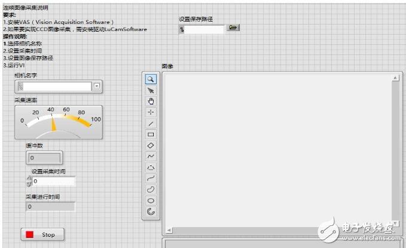Open the camera name dropdown arrow

96,87
